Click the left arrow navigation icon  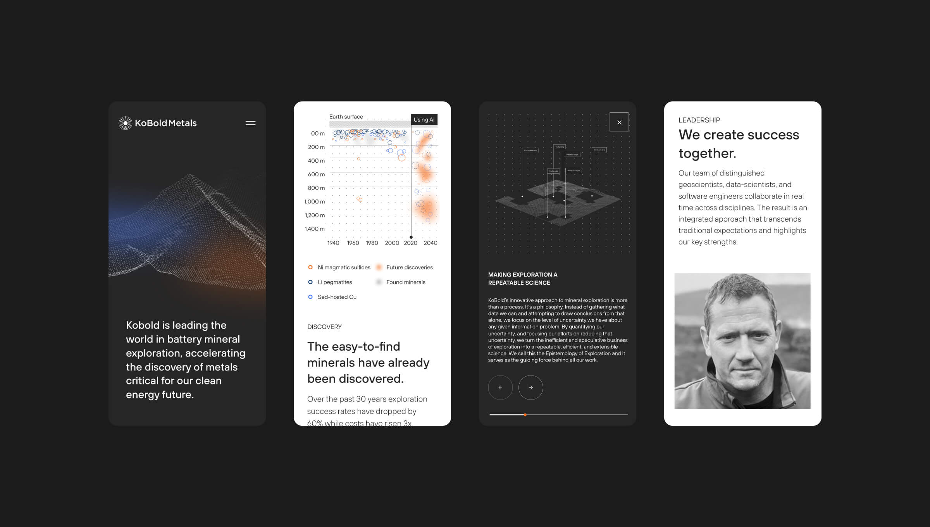tap(500, 387)
